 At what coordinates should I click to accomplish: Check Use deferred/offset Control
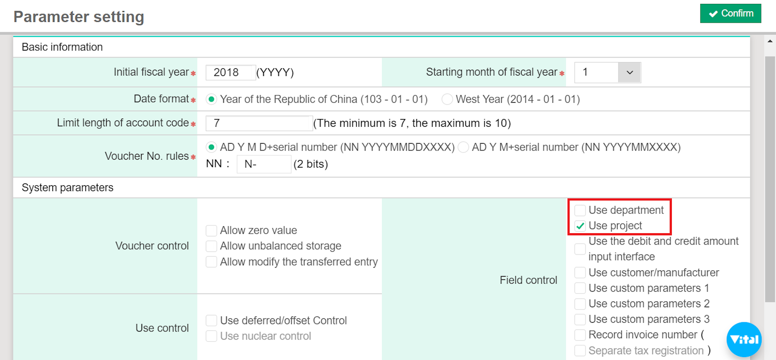pyautogui.click(x=211, y=321)
